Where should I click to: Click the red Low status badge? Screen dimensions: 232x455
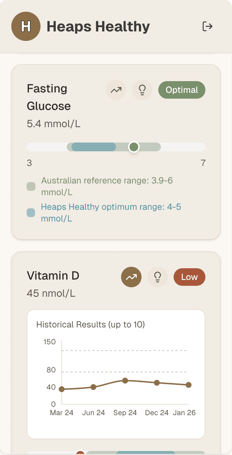click(x=189, y=277)
